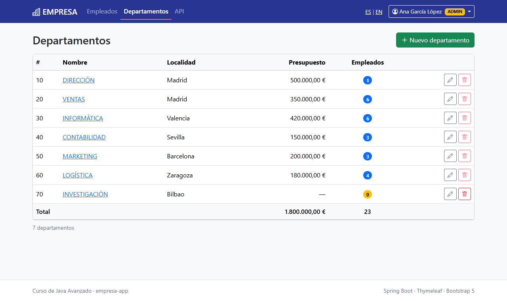Click the Nuevo departamento button
Screen dimensions: 507x301
point(435,40)
